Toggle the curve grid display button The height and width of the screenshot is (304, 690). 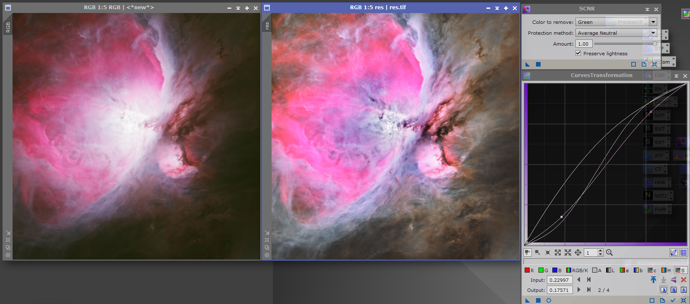click(684, 252)
